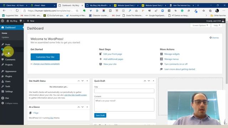Open Comments in sidebar
228x128 pixels.
[10, 59]
